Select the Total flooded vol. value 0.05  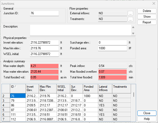[x=44, y=77]
